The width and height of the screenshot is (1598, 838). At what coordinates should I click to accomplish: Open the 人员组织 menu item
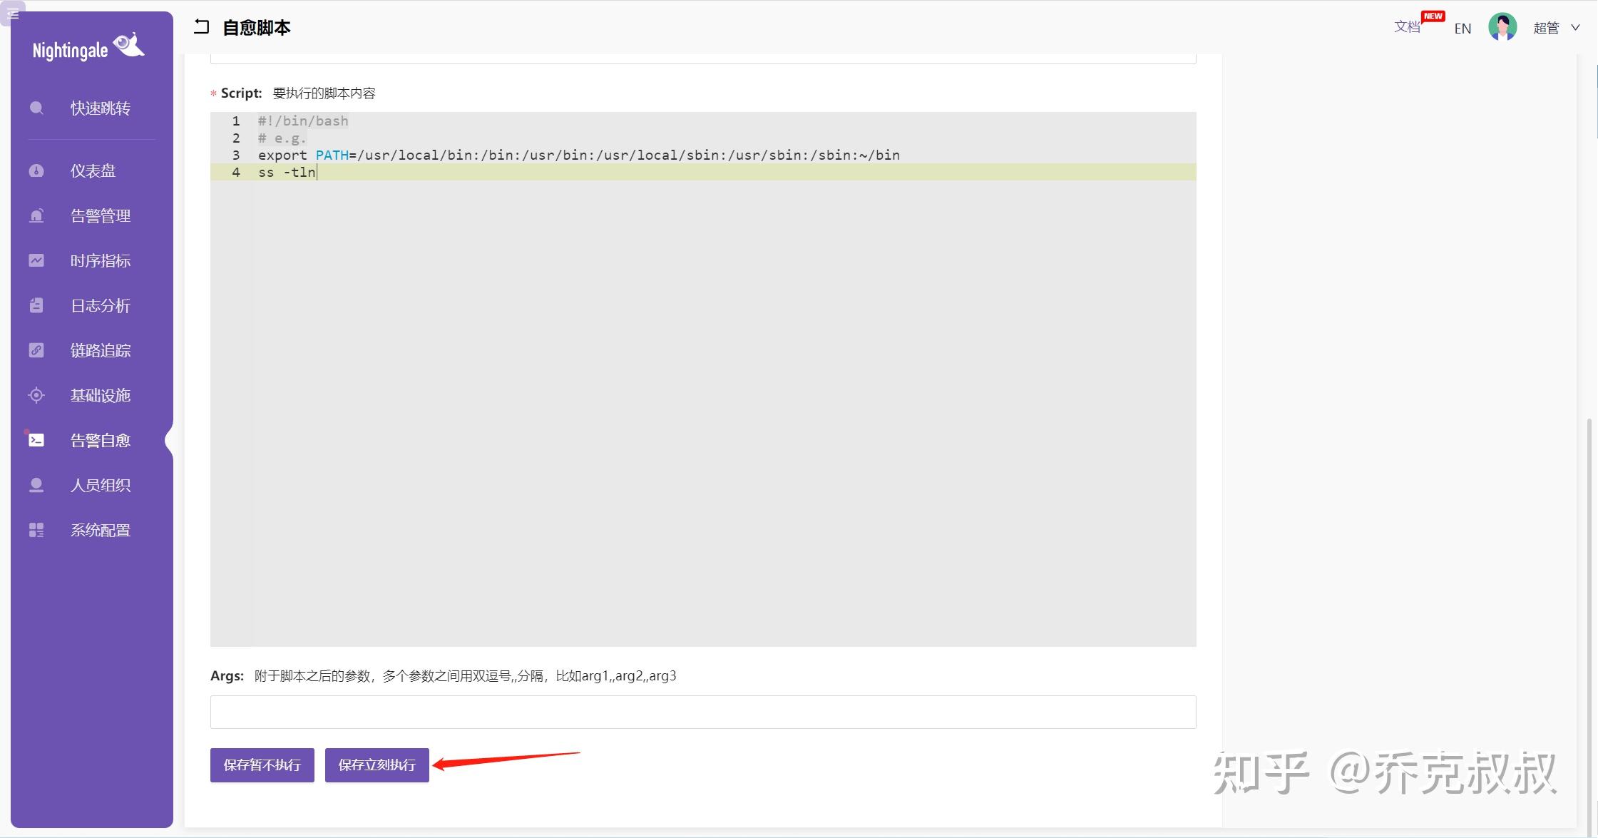(100, 486)
